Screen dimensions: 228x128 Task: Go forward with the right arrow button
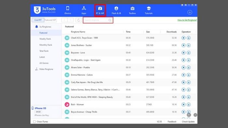click(70, 20)
